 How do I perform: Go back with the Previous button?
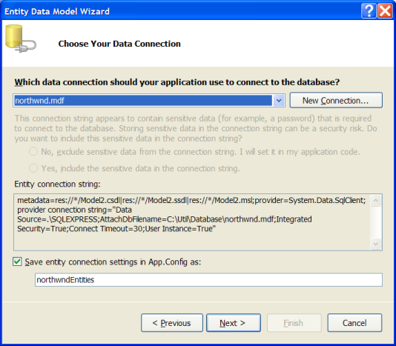tap(172, 323)
